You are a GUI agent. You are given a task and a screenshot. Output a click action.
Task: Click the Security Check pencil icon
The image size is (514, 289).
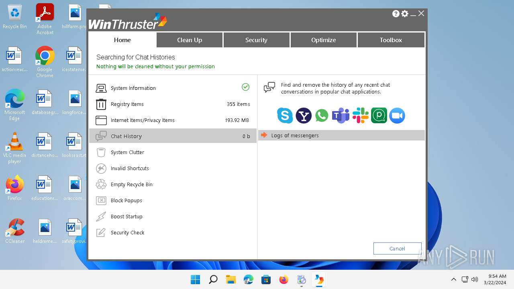(101, 233)
